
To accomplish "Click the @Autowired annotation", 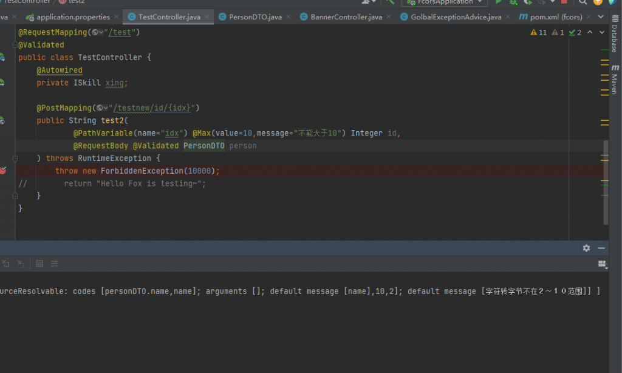I will tap(60, 70).
